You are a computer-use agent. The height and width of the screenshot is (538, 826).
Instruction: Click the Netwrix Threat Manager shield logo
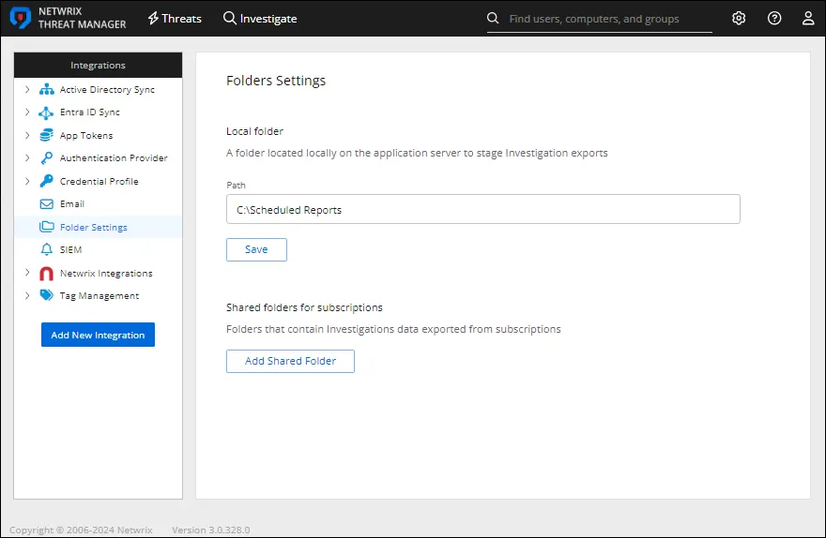tap(20, 18)
